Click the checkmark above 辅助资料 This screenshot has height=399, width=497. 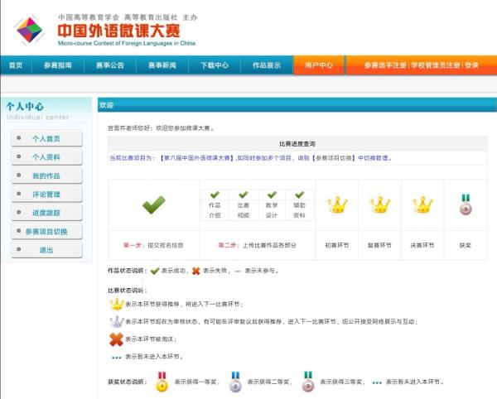tap(300, 195)
